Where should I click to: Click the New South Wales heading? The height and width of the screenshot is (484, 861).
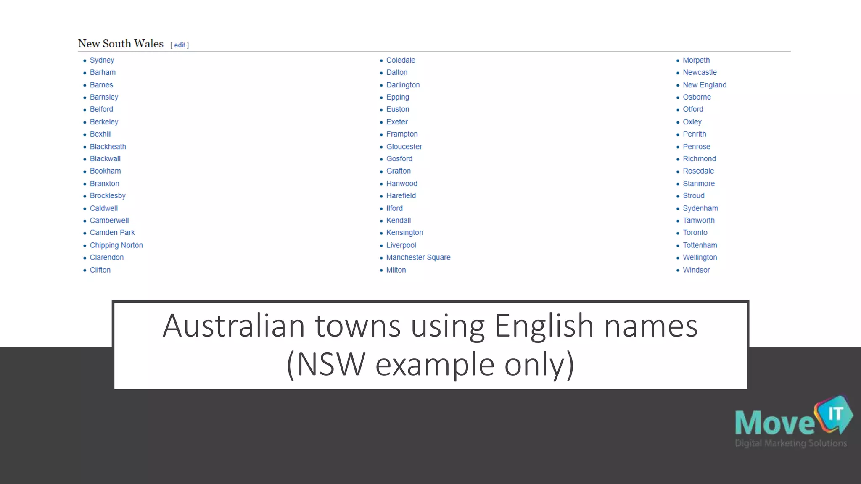121,44
